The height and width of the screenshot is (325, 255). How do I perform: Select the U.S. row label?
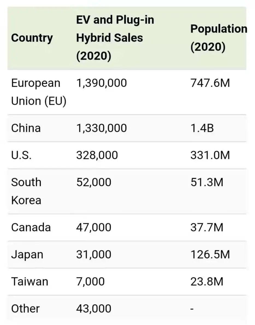click(21, 155)
